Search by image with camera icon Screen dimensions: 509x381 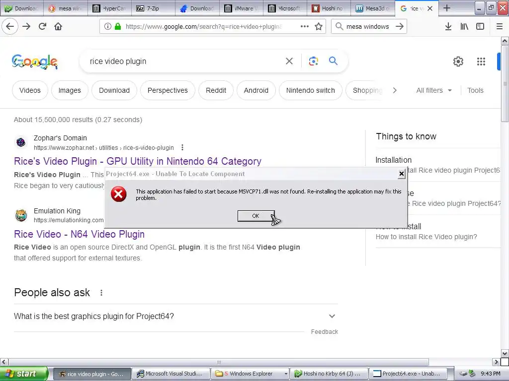point(314,61)
